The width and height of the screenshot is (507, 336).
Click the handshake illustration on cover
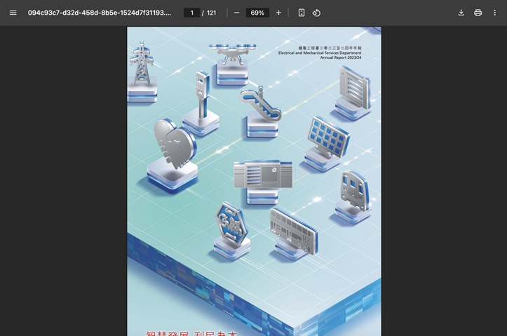(175, 144)
